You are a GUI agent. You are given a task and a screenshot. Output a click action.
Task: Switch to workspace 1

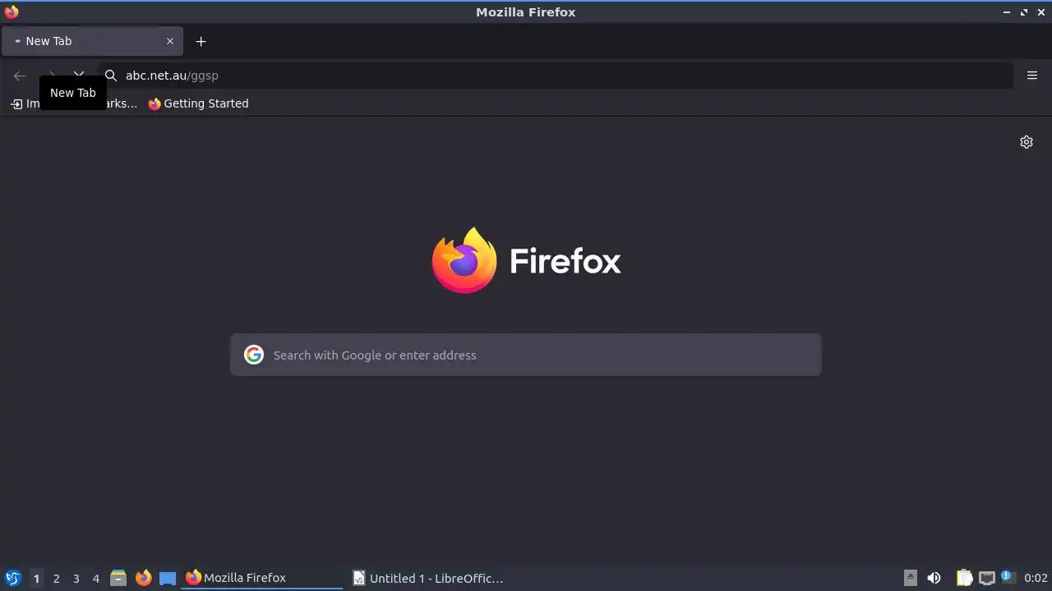point(36,579)
